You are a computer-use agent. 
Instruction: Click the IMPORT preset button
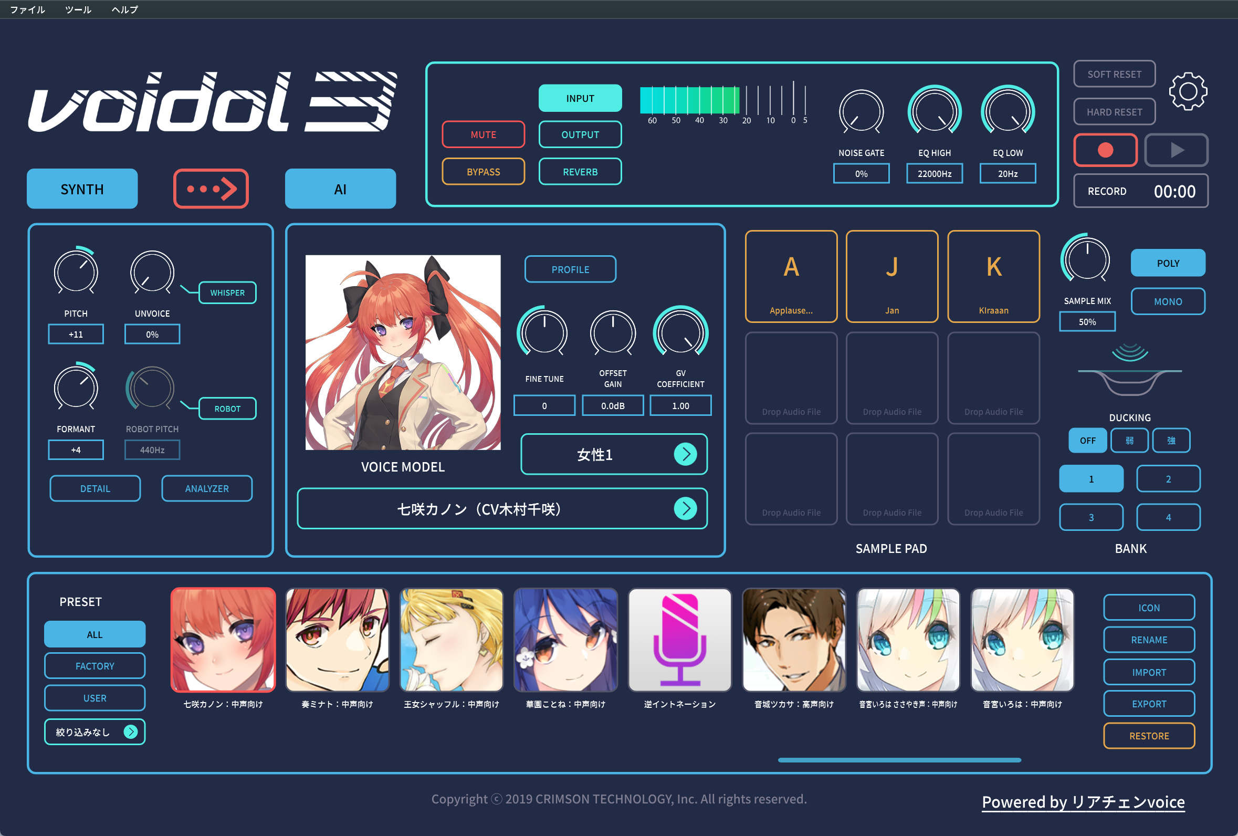pyautogui.click(x=1149, y=672)
